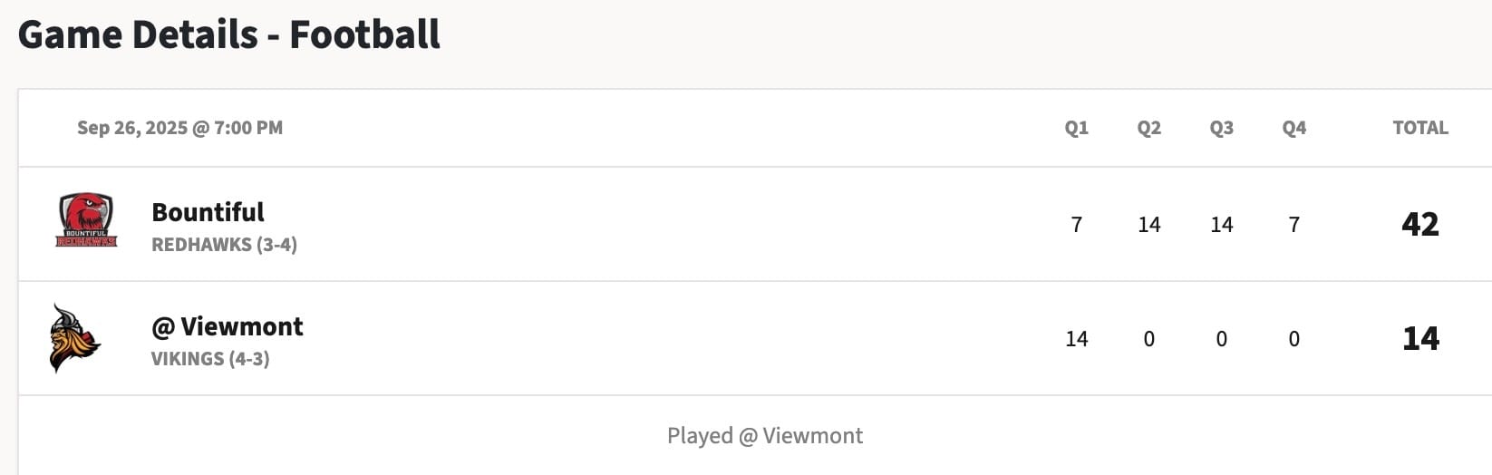The width and height of the screenshot is (1492, 475).
Task: Click the game date Sep 26, 2025
Action: tap(132, 128)
